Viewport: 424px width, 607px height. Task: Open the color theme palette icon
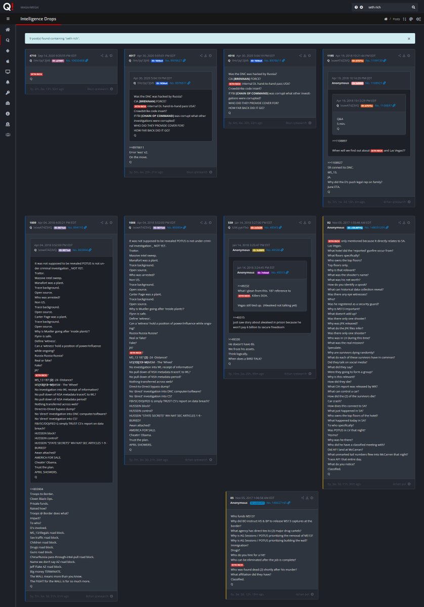tap(411, 19)
